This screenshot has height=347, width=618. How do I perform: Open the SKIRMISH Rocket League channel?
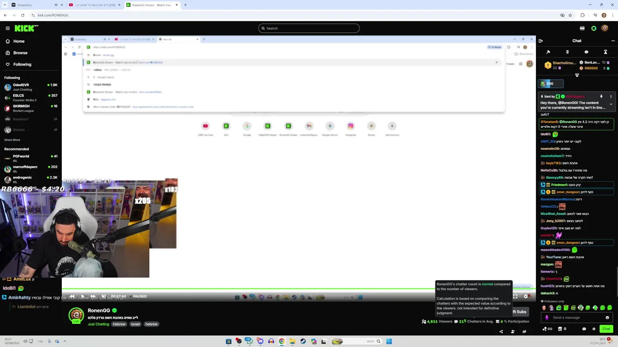point(31,108)
